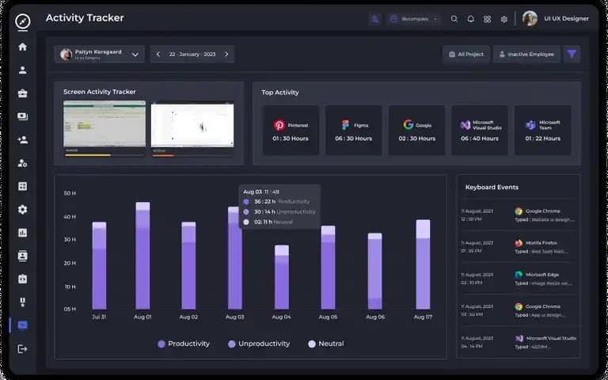Go to previous date with left arrow
Image resolution: width=608 pixels, height=380 pixels.
(158, 55)
